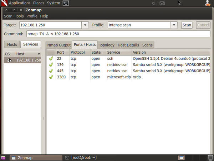Viewport: 214px width, 161px height.
Task: Open the Places menu
Action: [39, 3]
